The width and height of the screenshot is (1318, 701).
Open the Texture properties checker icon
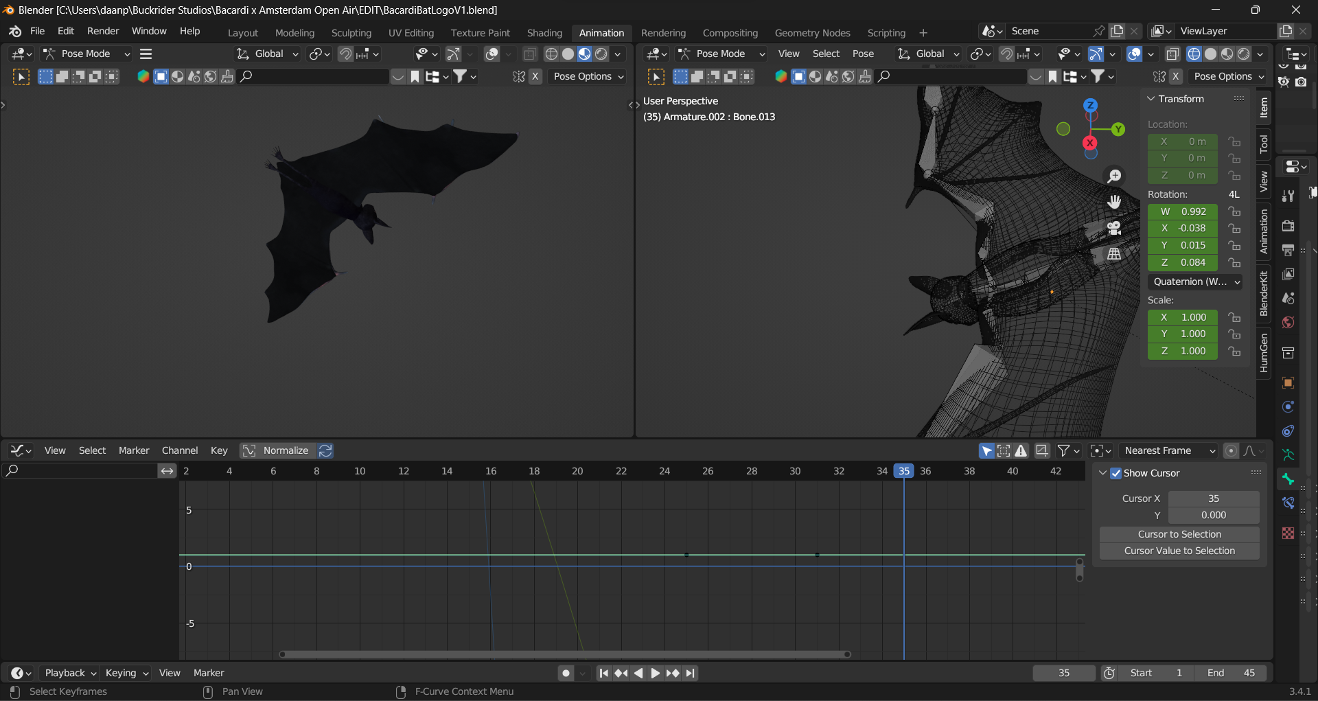(x=1288, y=533)
